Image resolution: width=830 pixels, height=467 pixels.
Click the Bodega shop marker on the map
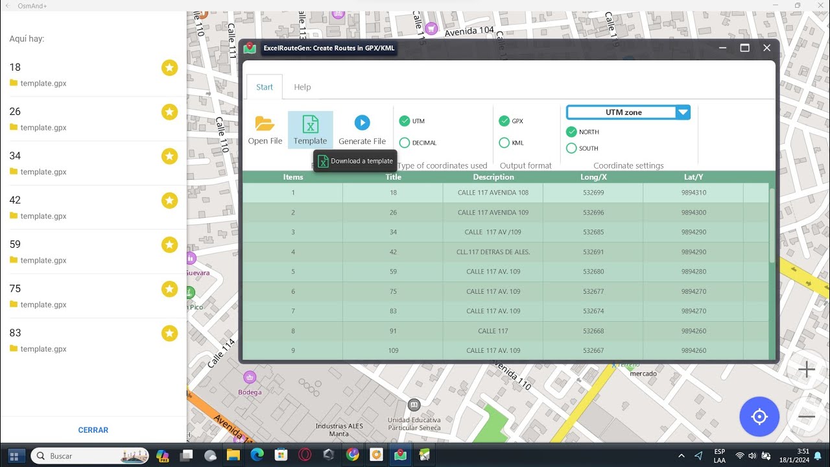250,377
